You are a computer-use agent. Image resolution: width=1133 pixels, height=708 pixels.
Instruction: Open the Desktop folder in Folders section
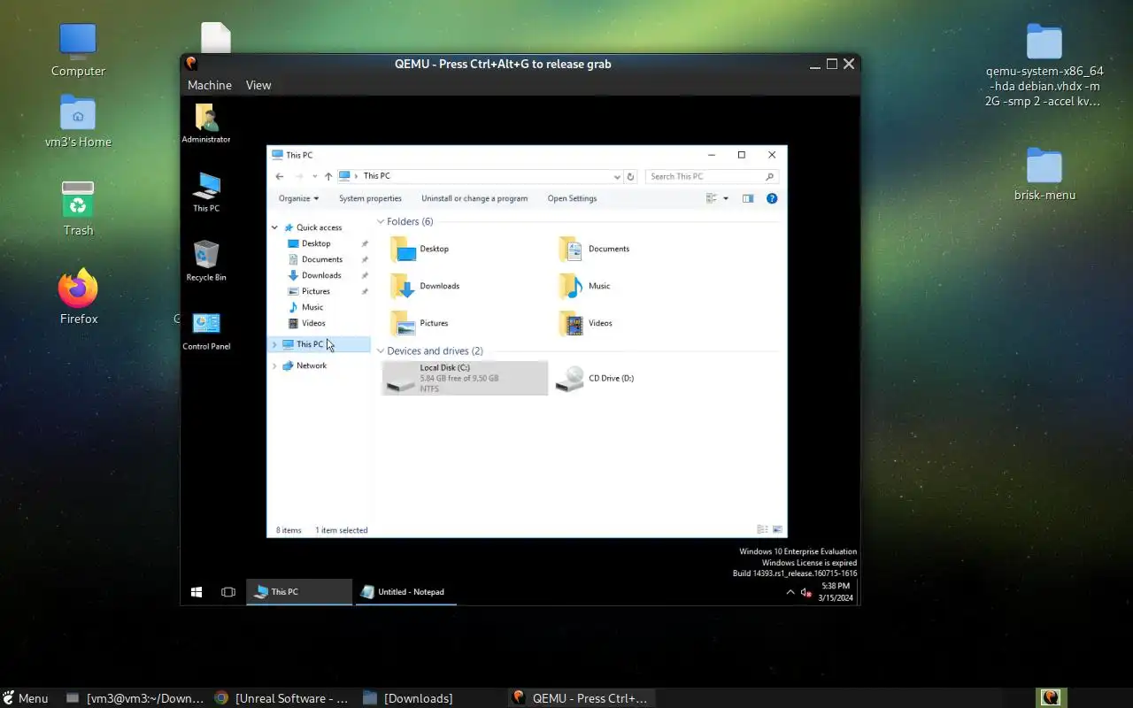[420, 249]
